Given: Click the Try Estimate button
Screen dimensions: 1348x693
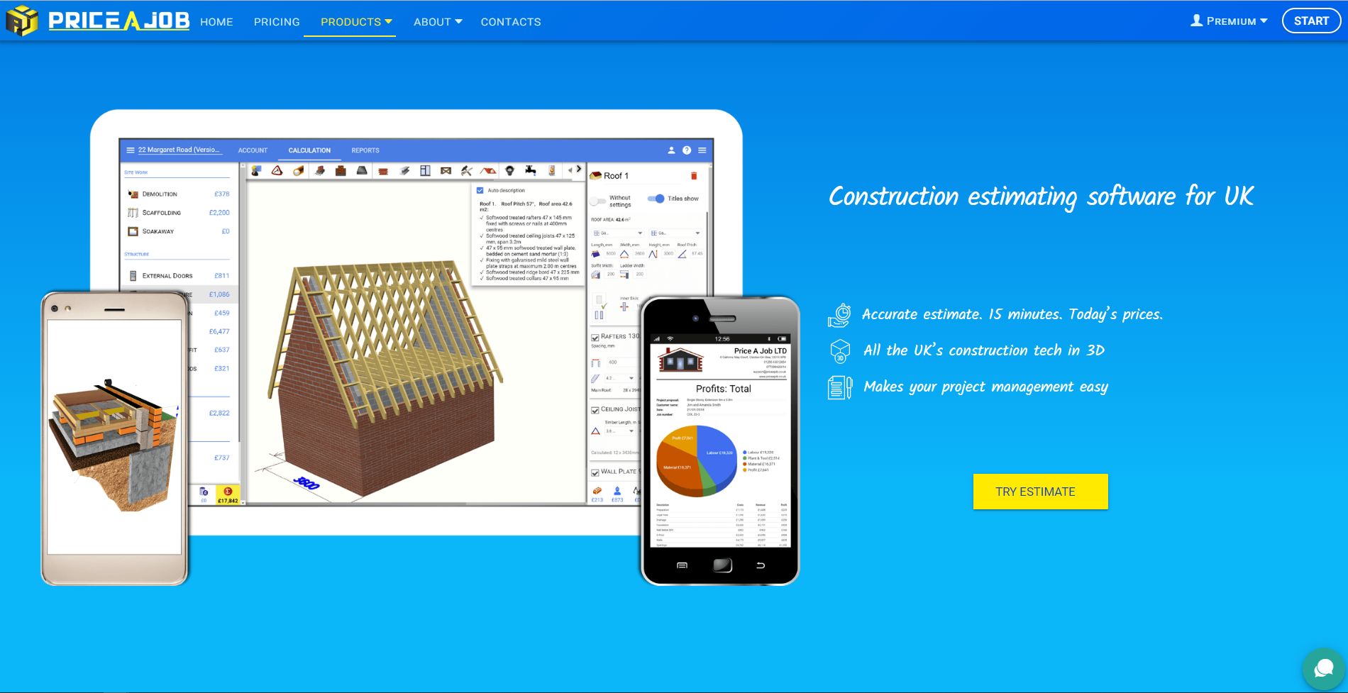Looking at the screenshot, I should pos(1040,492).
